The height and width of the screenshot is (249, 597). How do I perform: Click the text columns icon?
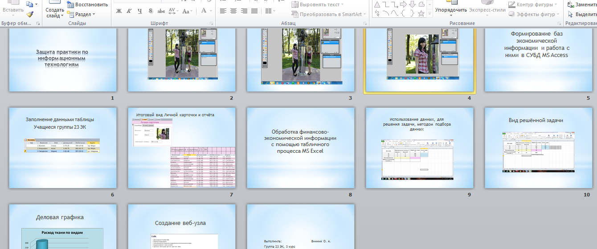[x=268, y=11]
